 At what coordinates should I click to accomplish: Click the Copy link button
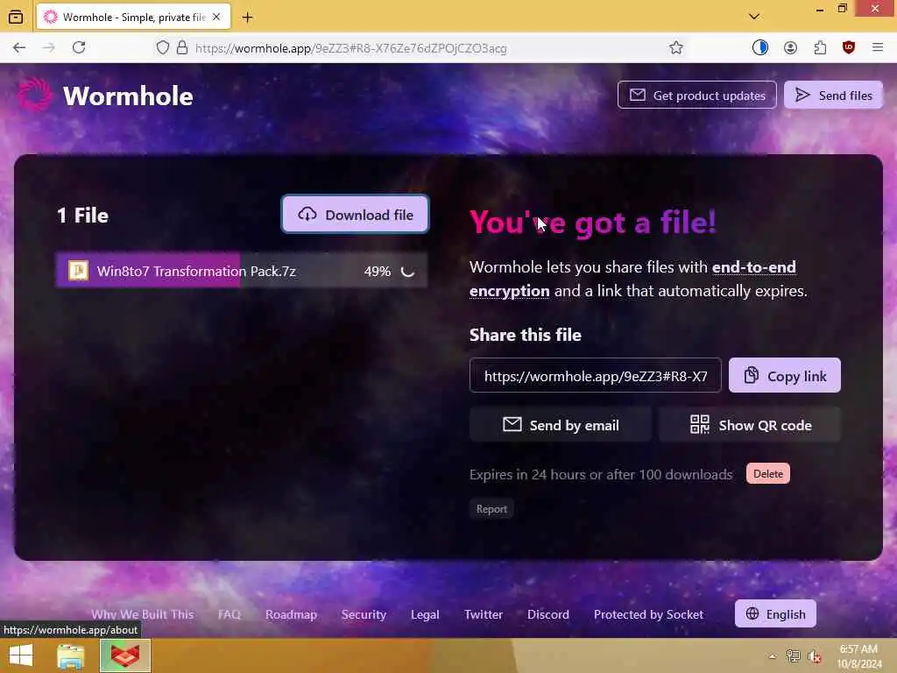click(784, 375)
